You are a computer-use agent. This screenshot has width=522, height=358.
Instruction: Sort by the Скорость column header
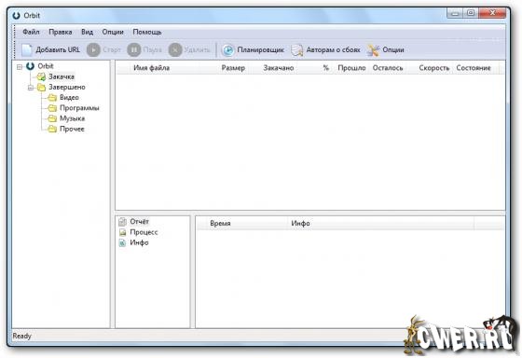434,68
